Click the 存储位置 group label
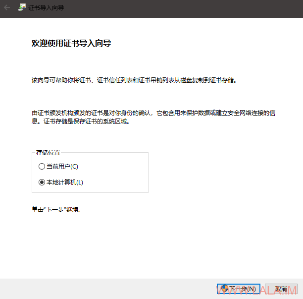 [x=48, y=153]
